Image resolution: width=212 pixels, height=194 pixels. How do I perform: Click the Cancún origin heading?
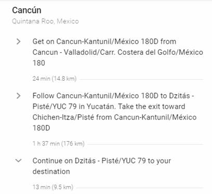click(27, 10)
